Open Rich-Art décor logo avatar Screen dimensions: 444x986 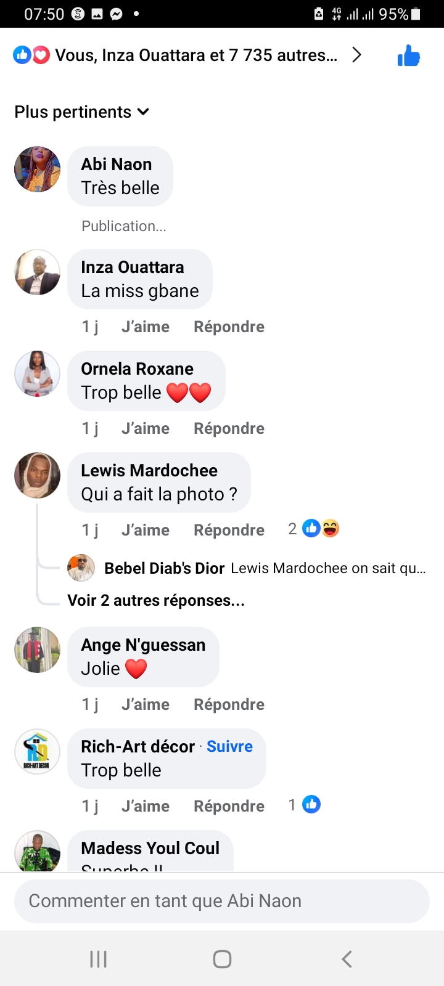pos(38,752)
